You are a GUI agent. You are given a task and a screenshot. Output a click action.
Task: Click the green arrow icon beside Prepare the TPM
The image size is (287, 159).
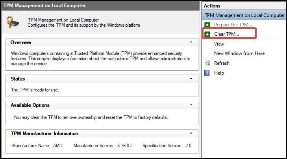click(207, 25)
